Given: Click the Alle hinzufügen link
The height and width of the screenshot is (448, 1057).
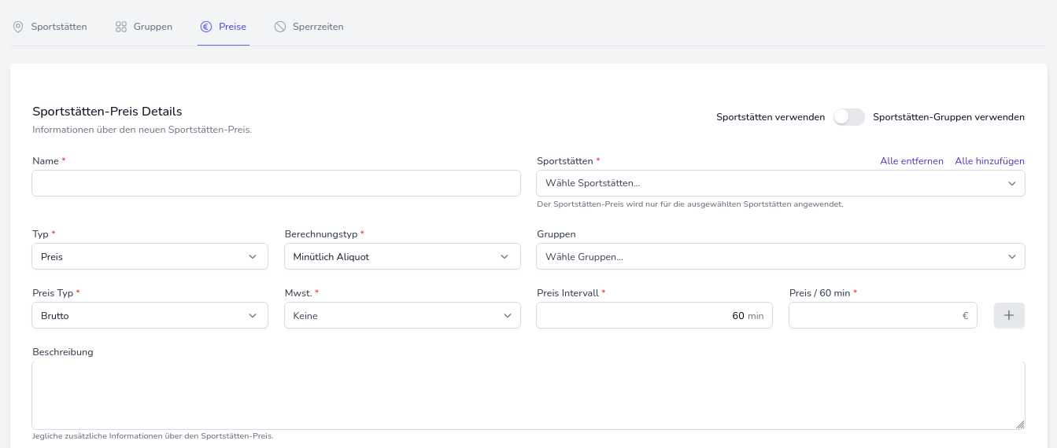Looking at the screenshot, I should pyautogui.click(x=989, y=161).
